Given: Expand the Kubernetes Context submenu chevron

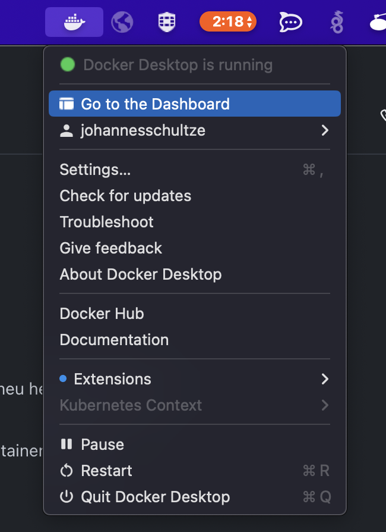Looking at the screenshot, I should 325,405.
